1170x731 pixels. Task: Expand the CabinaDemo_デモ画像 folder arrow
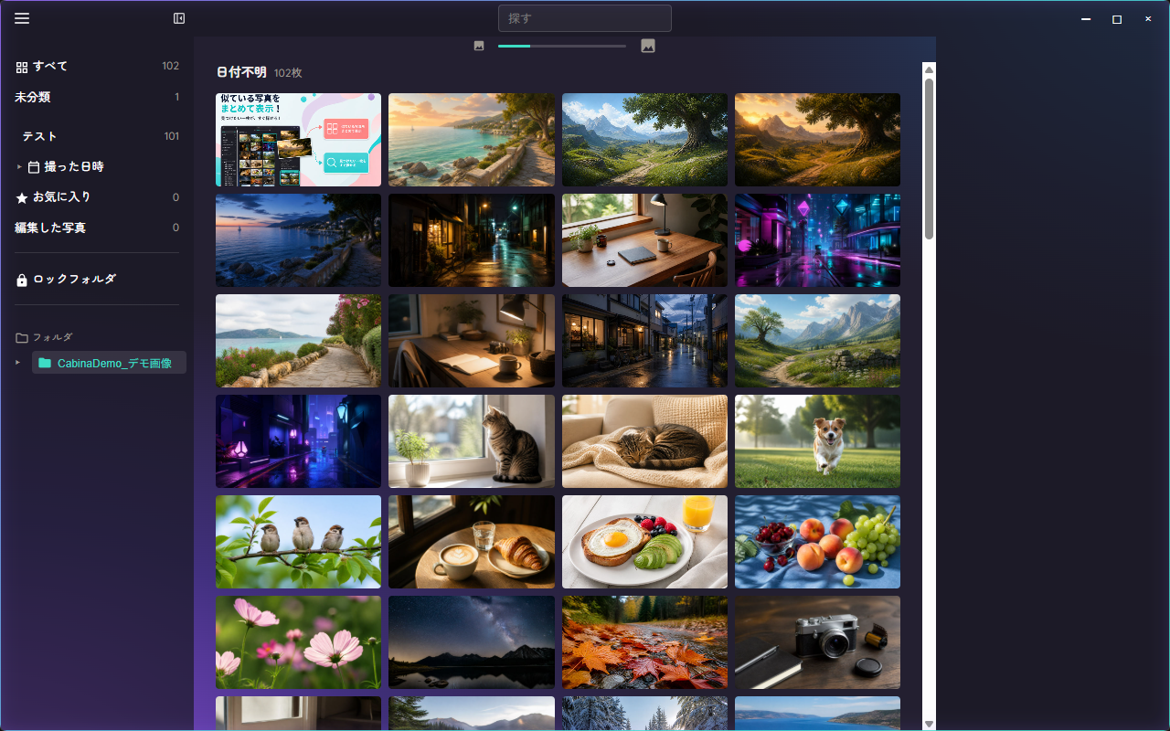(x=19, y=363)
